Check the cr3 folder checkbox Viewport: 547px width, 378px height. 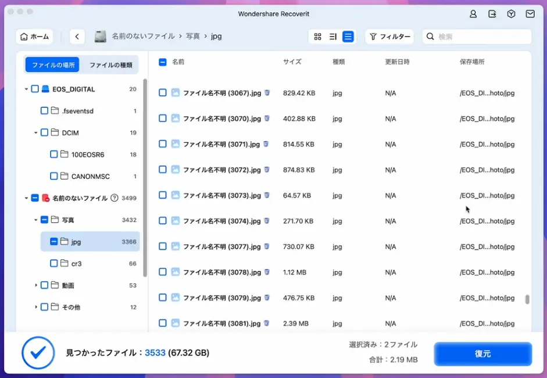coord(53,264)
